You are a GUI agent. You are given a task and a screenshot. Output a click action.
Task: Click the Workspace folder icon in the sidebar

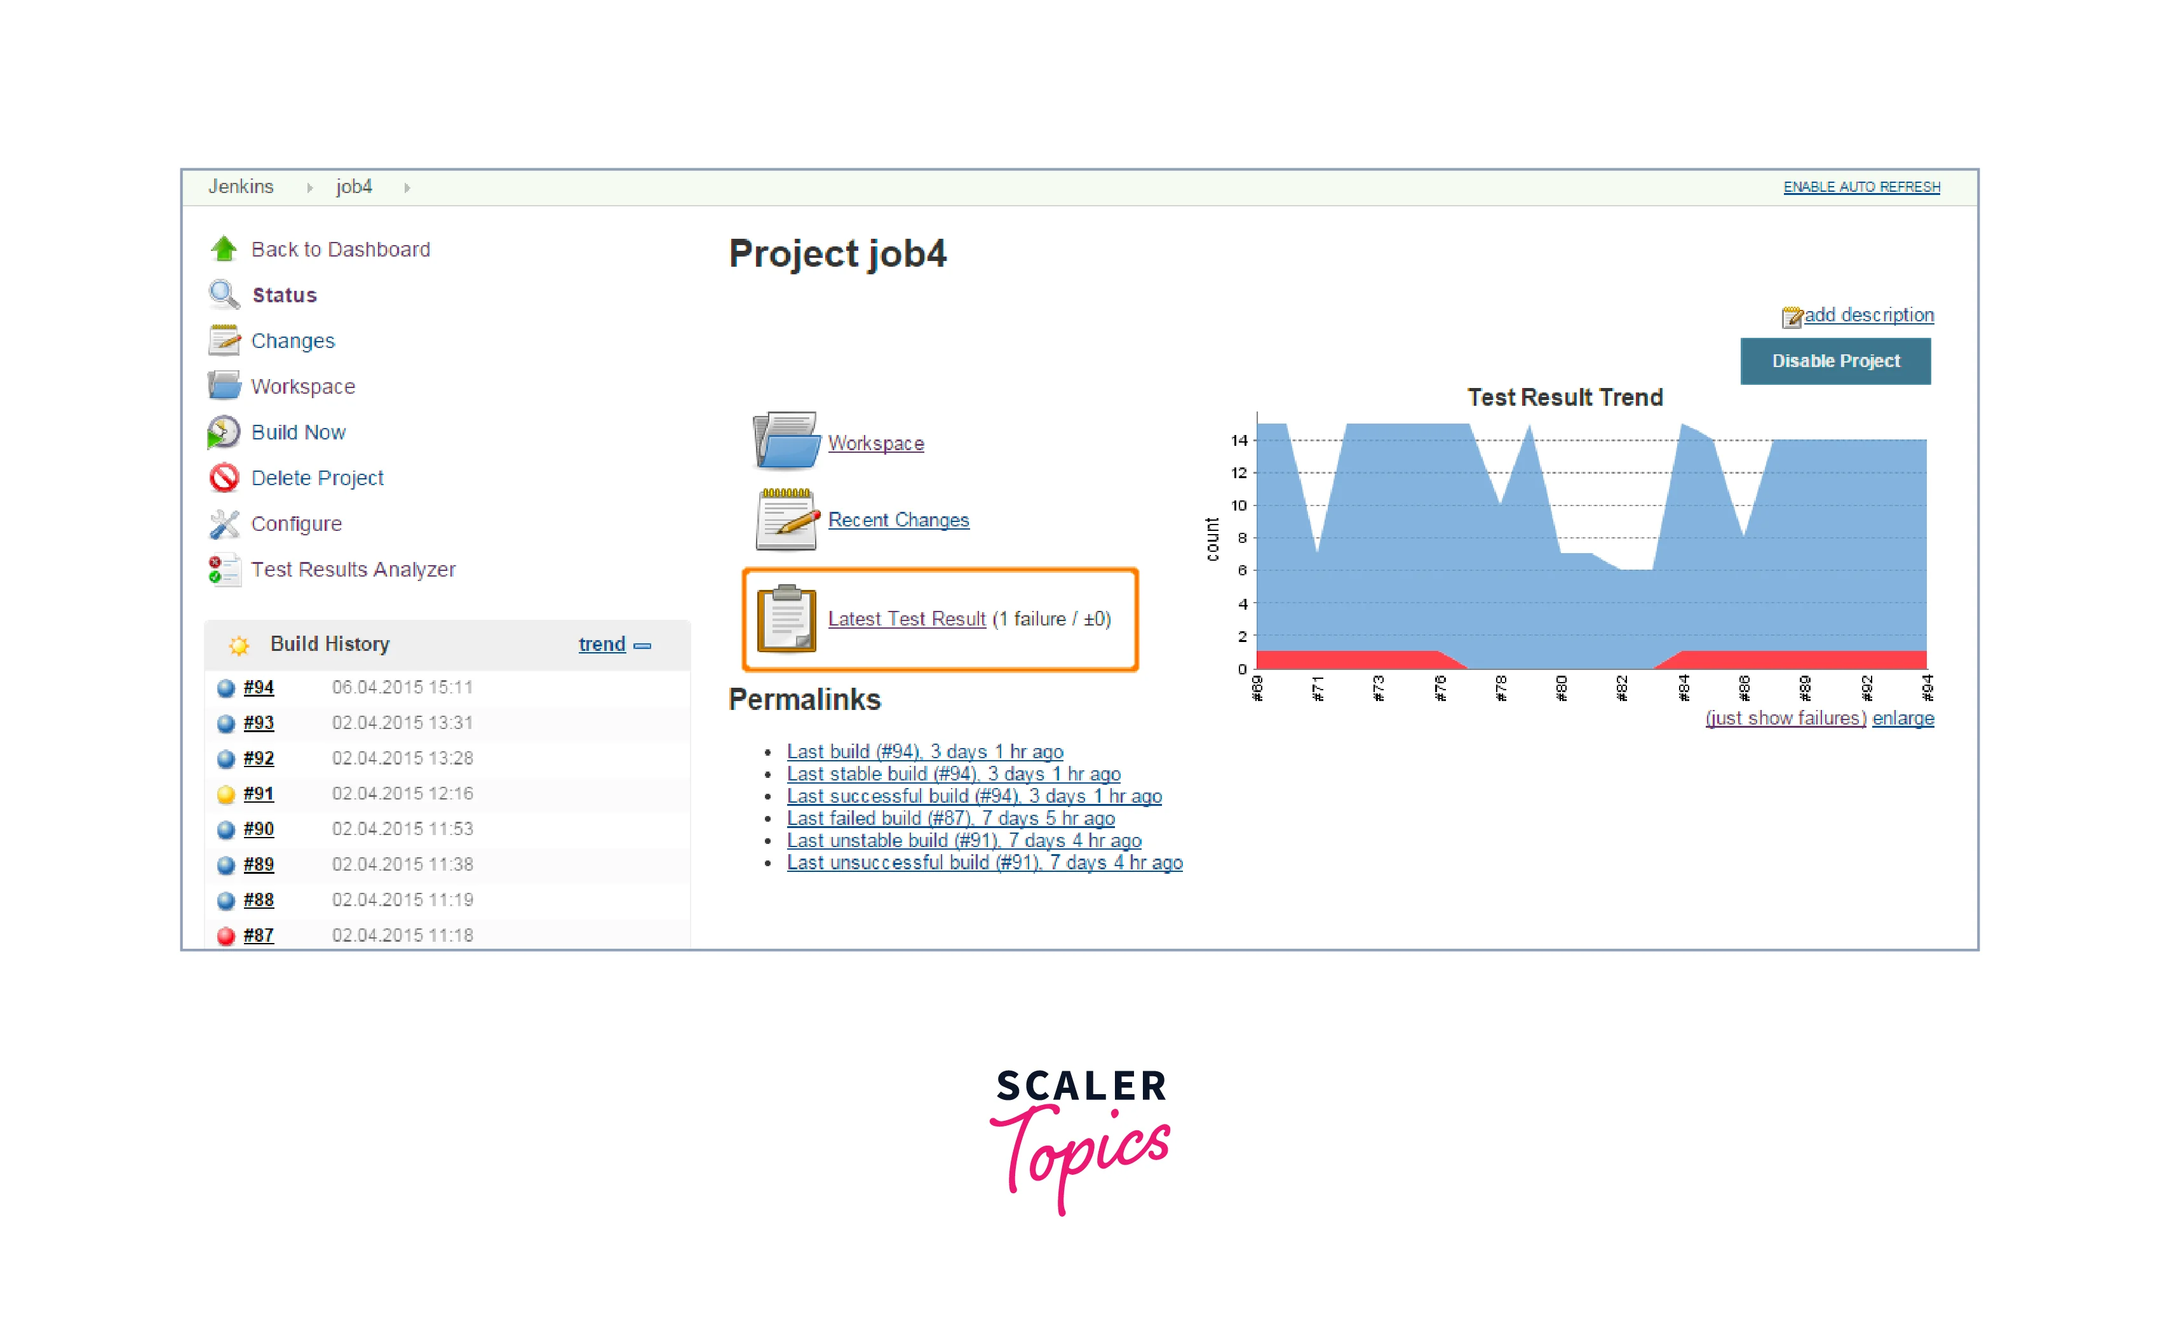coord(224,386)
